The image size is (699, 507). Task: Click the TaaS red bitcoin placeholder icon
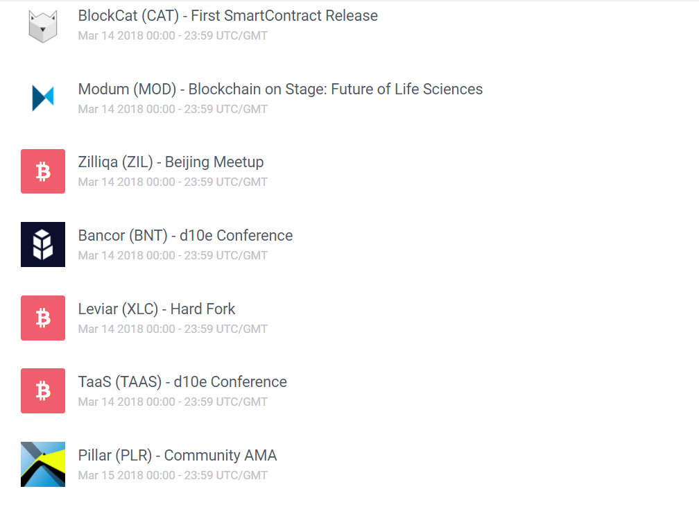coord(43,390)
